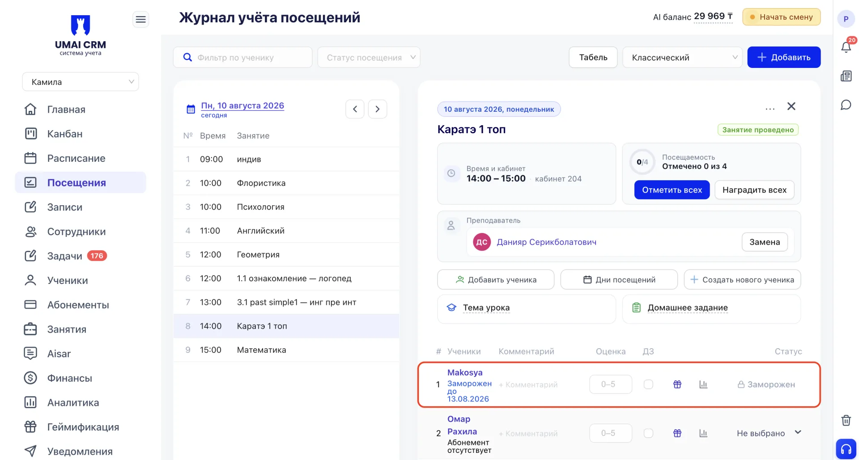The image size is (859, 460).
Task: Click clock icon in time card
Action: click(x=451, y=173)
